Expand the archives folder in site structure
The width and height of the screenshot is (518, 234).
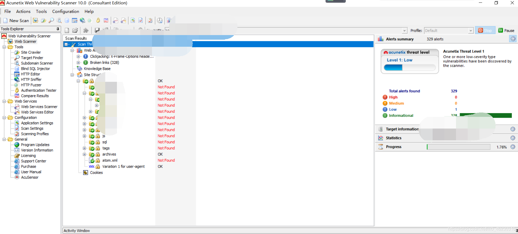(x=85, y=154)
